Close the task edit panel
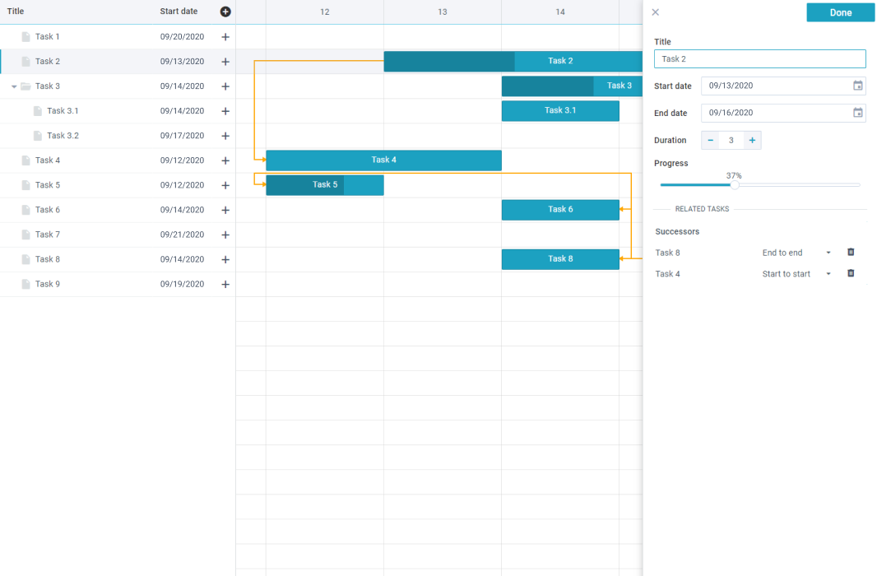The height and width of the screenshot is (576, 877). click(656, 12)
